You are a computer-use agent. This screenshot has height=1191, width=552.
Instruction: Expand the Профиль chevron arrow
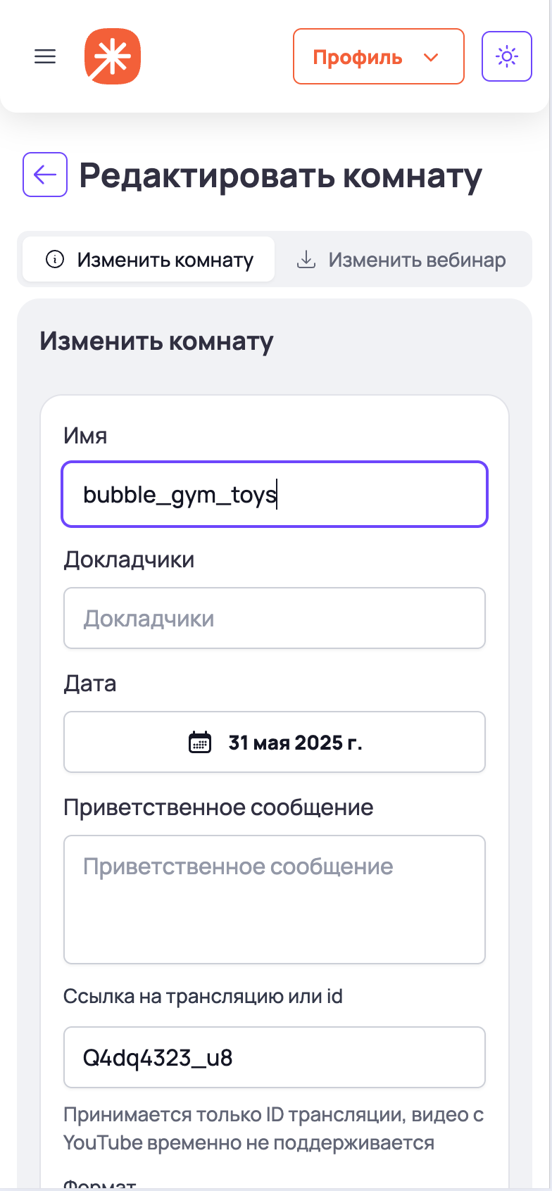point(431,57)
